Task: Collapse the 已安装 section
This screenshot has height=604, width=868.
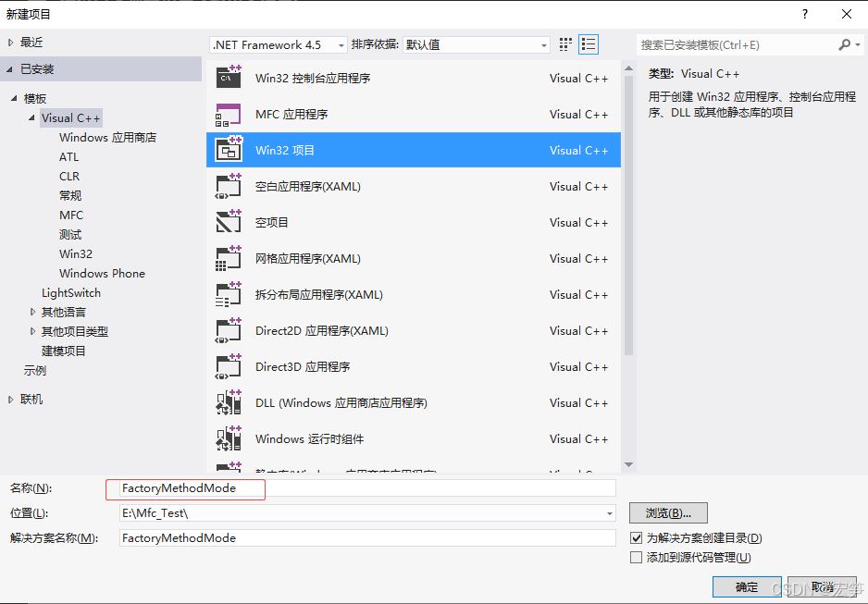Action: pyautogui.click(x=10, y=69)
